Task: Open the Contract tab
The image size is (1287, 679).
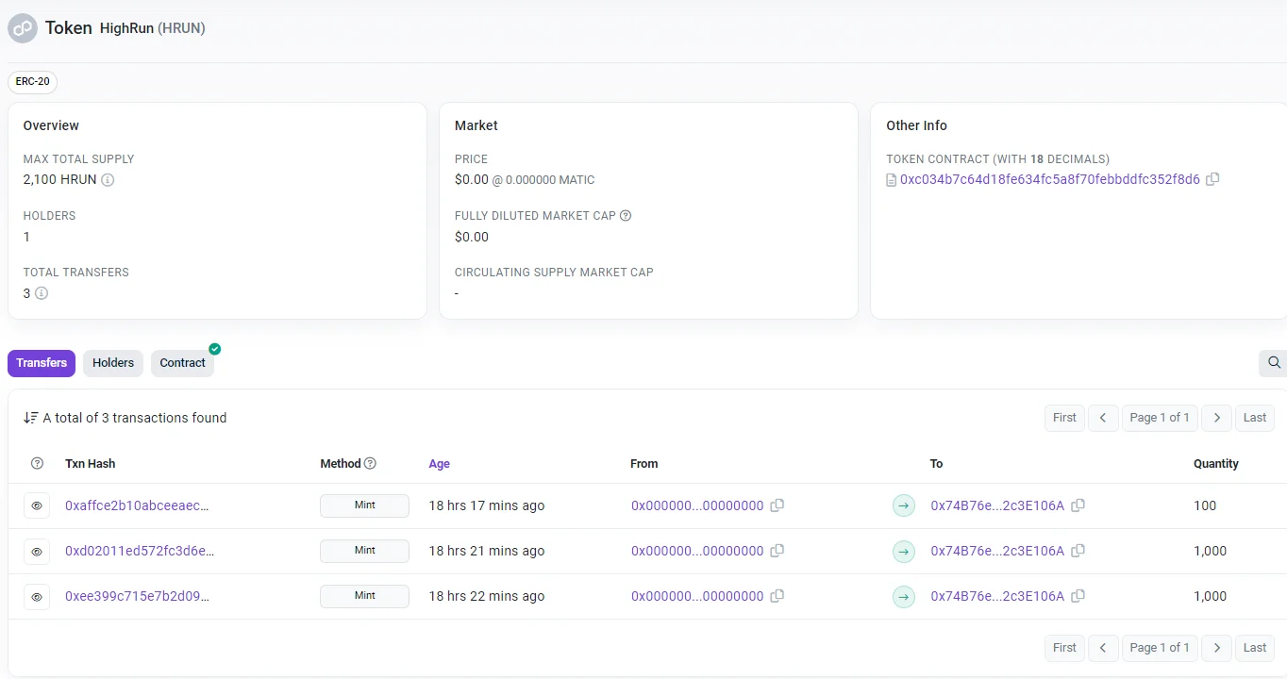Action: [x=182, y=363]
